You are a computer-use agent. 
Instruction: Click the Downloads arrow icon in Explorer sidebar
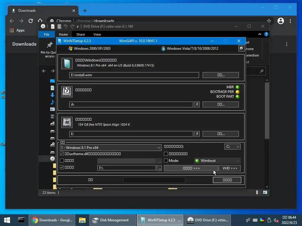(x=52, y=95)
